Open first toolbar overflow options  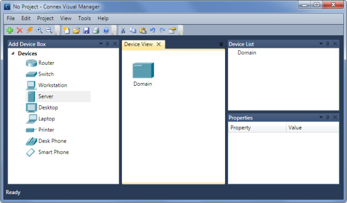(57, 31)
